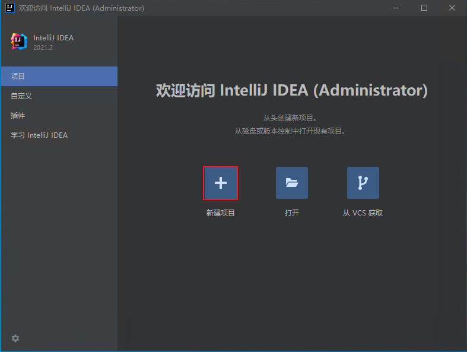
Task: Click the 新建项目 text label
Action: (221, 213)
